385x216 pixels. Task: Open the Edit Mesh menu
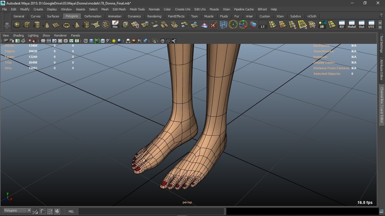(119, 9)
